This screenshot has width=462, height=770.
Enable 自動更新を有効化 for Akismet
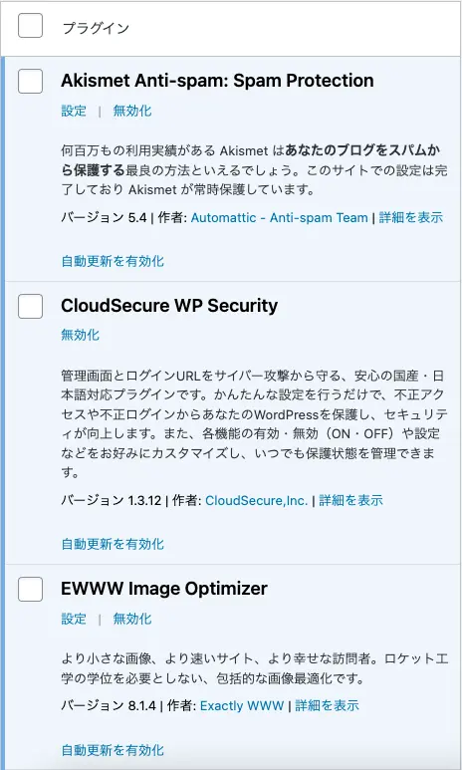pos(113,261)
